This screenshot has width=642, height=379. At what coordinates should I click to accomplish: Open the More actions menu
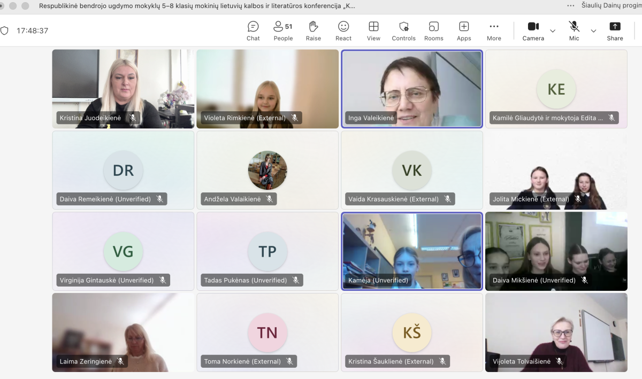pyautogui.click(x=494, y=30)
